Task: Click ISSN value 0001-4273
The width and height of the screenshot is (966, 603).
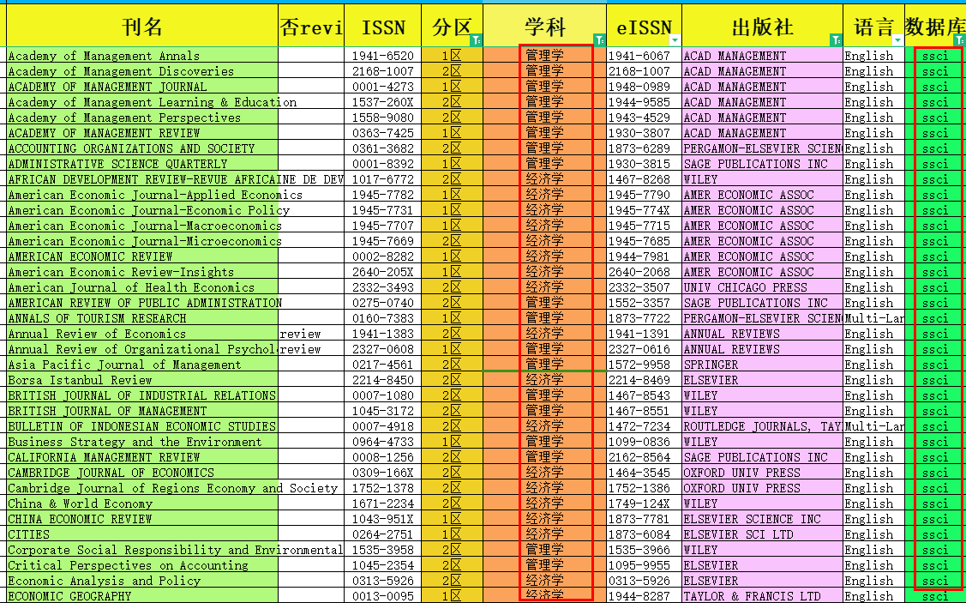Action: click(x=382, y=87)
